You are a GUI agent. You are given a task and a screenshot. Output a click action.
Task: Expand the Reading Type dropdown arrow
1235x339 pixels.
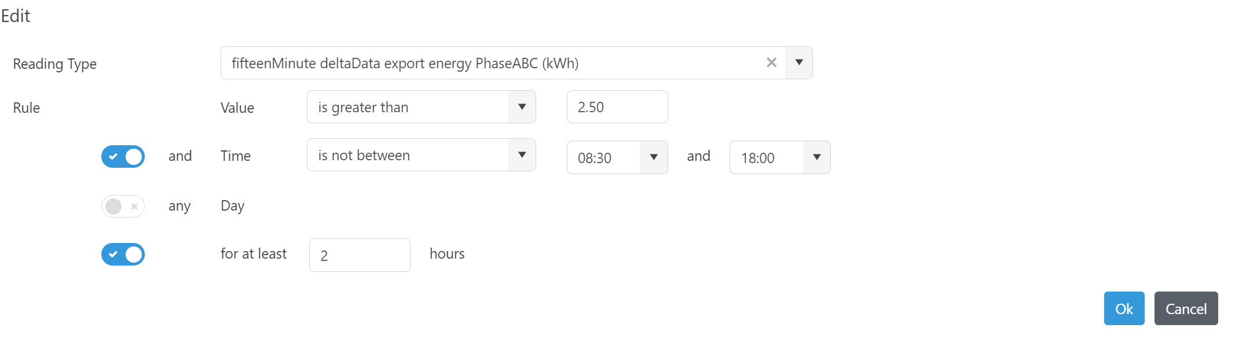tap(799, 62)
